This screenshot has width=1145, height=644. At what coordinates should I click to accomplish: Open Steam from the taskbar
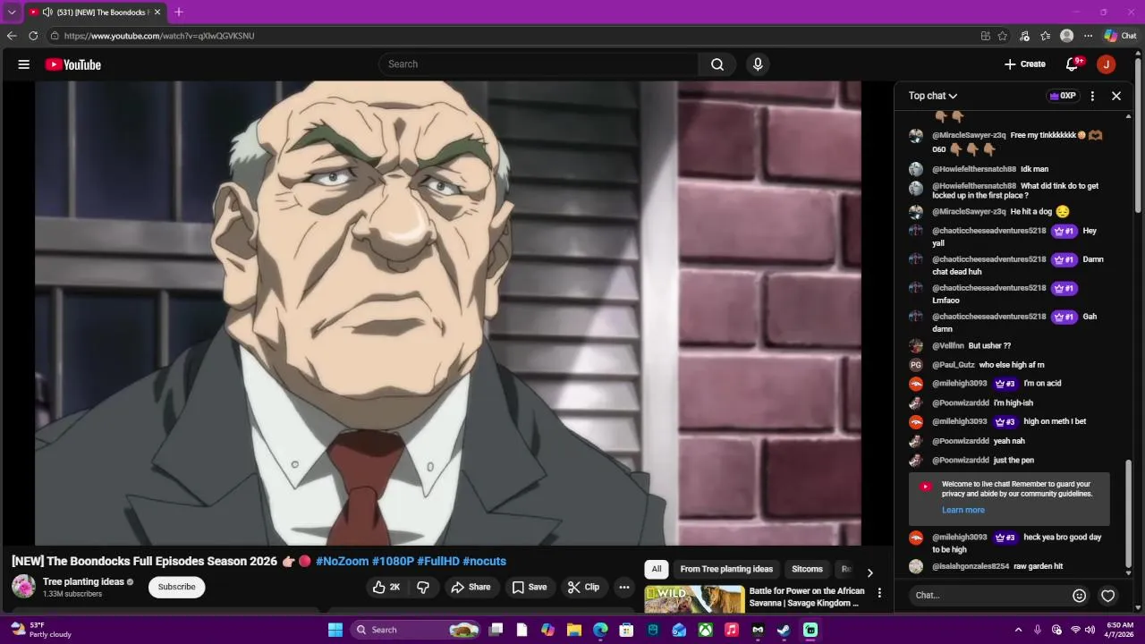[x=784, y=630]
